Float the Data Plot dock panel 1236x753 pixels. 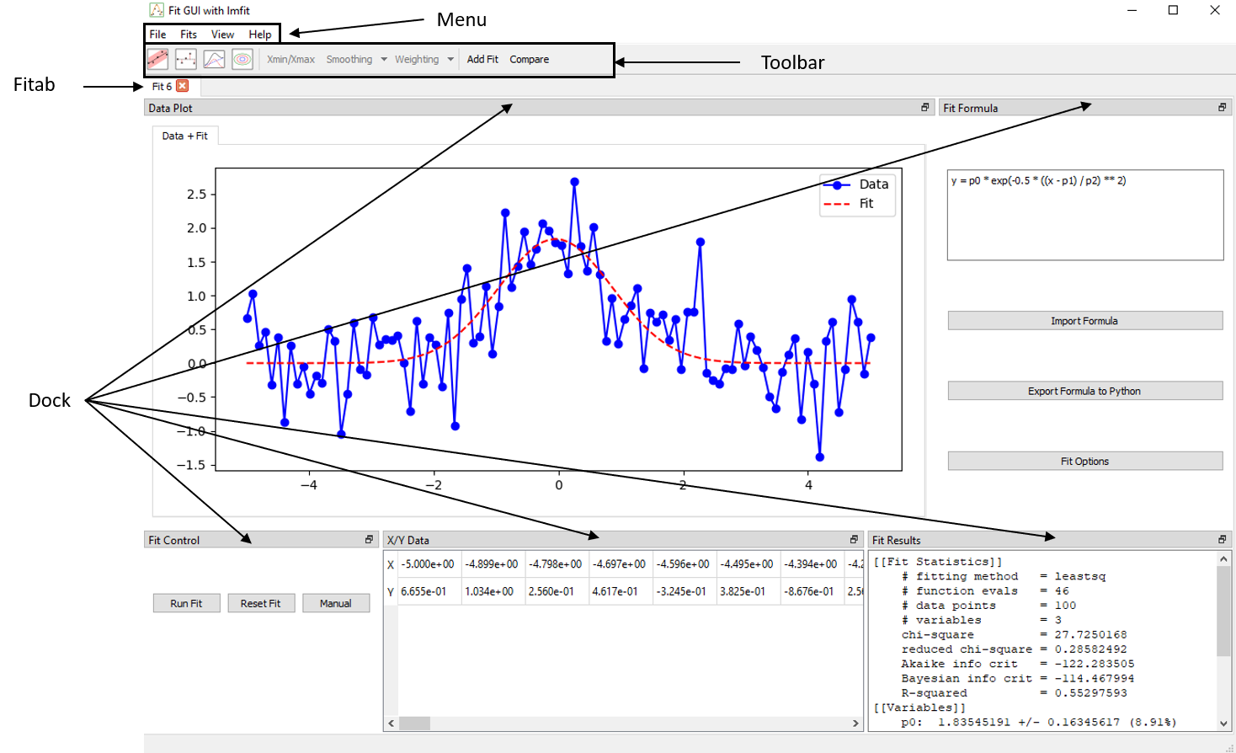coord(924,108)
